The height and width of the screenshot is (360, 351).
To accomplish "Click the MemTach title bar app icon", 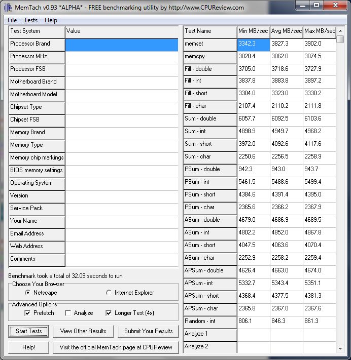I will tap(8, 8).
